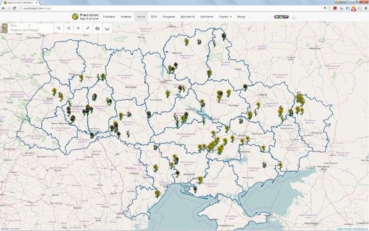Open the Новини menu item
Image resolution: width=369 pixels, height=231 pixels.
click(x=126, y=17)
